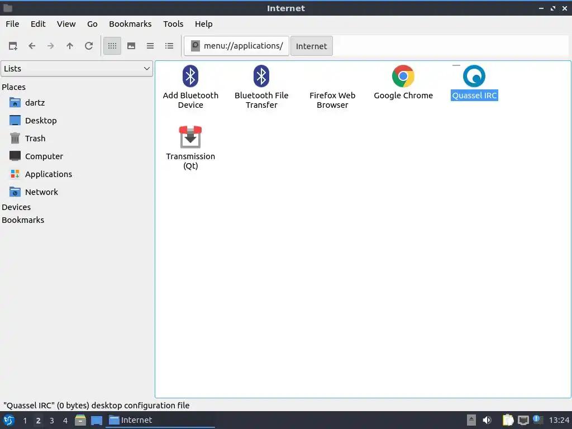Click the Internet path button

tap(312, 46)
